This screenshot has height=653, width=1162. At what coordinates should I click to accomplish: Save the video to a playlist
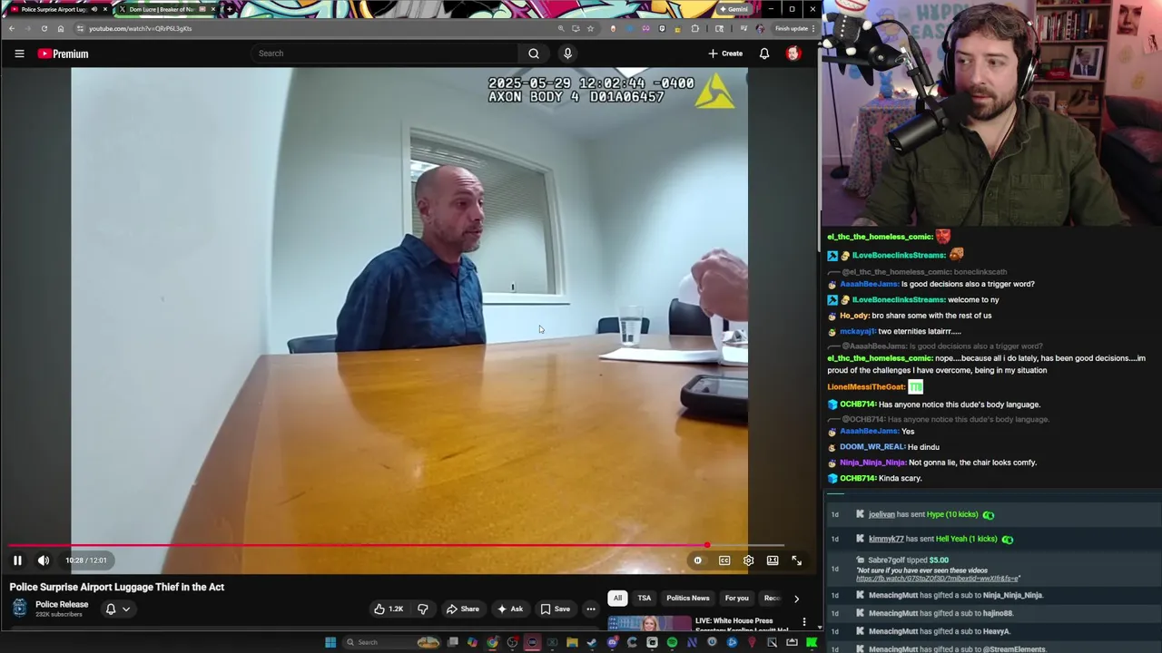[555, 609]
